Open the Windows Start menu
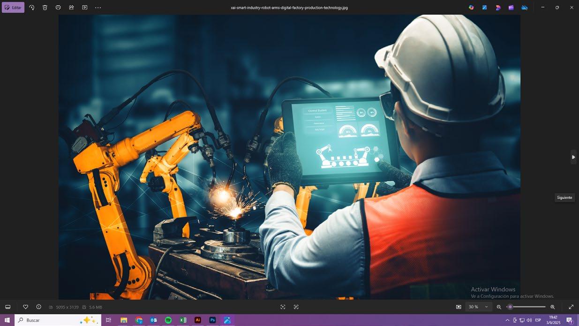 click(x=7, y=320)
